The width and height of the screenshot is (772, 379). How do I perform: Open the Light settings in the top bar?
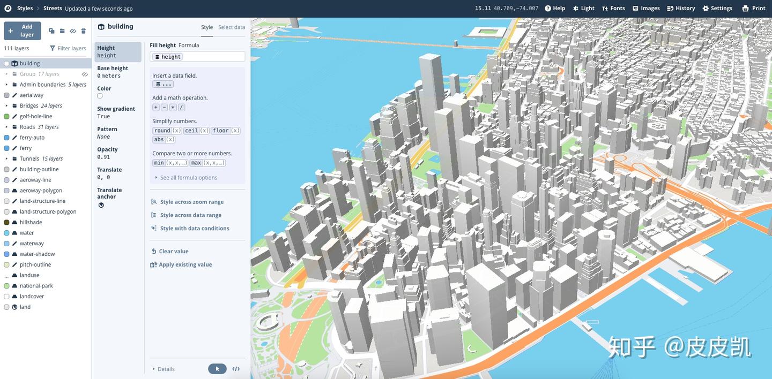click(583, 7)
